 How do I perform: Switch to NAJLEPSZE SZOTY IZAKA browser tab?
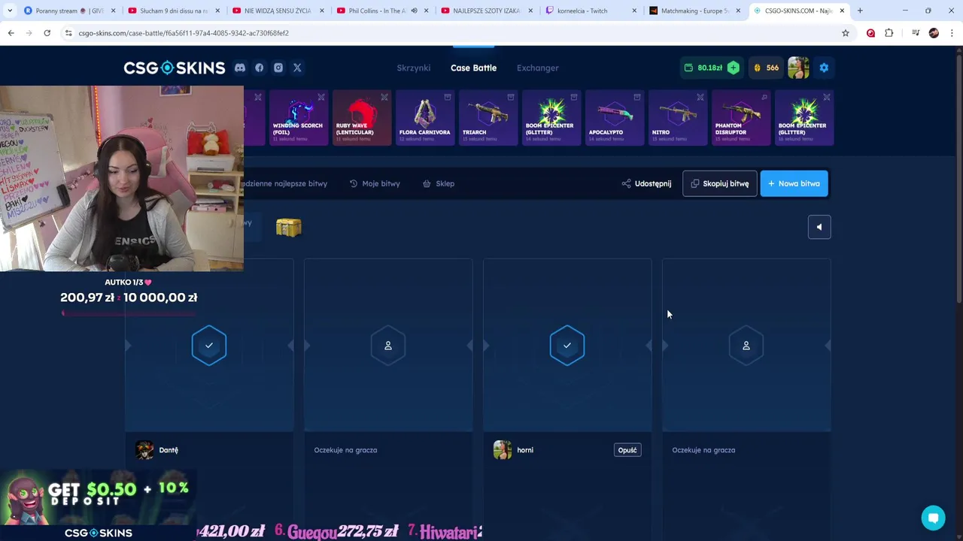click(487, 11)
